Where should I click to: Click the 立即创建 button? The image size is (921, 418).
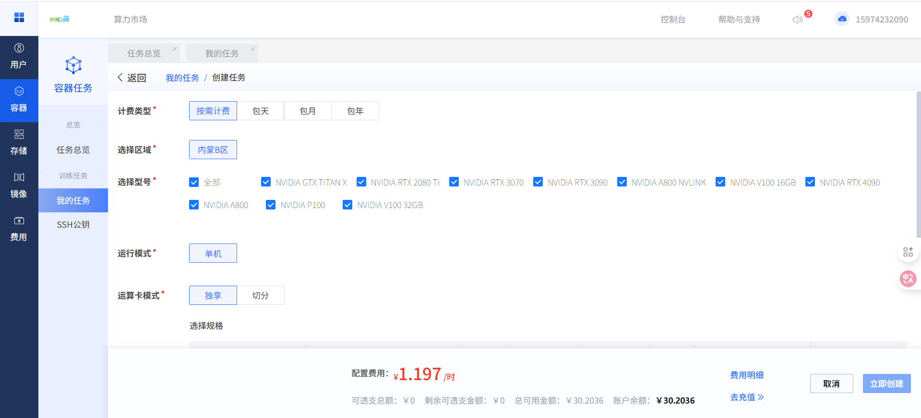pyautogui.click(x=886, y=383)
